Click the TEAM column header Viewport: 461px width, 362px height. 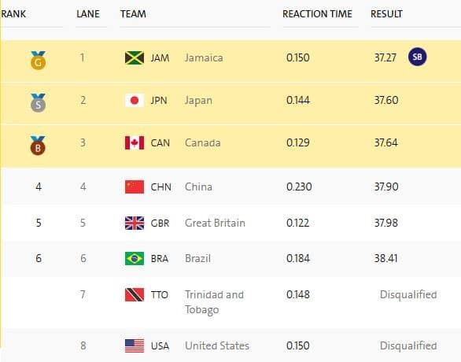click(x=133, y=14)
